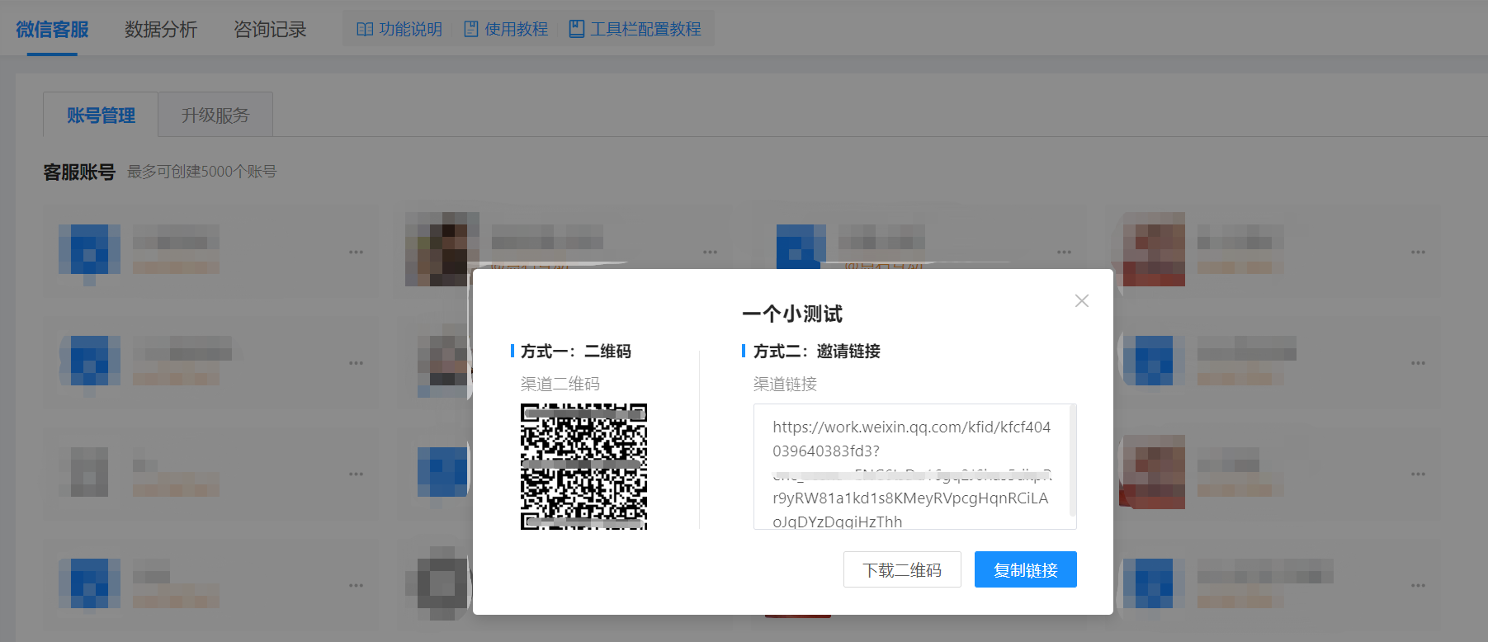Click the 使用教程 document icon
1488x642 pixels.
click(471, 29)
